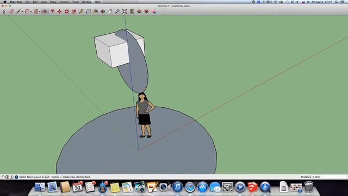Open the Help menu
This screenshot has width=348, height=196.
pyautogui.click(x=98, y=2)
